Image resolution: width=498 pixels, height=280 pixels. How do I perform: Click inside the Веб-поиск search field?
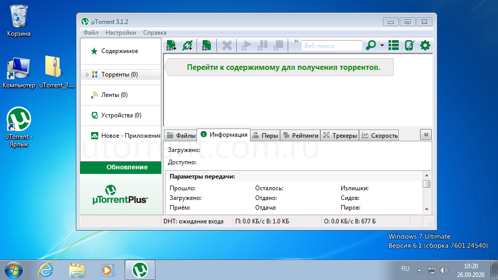(331, 46)
